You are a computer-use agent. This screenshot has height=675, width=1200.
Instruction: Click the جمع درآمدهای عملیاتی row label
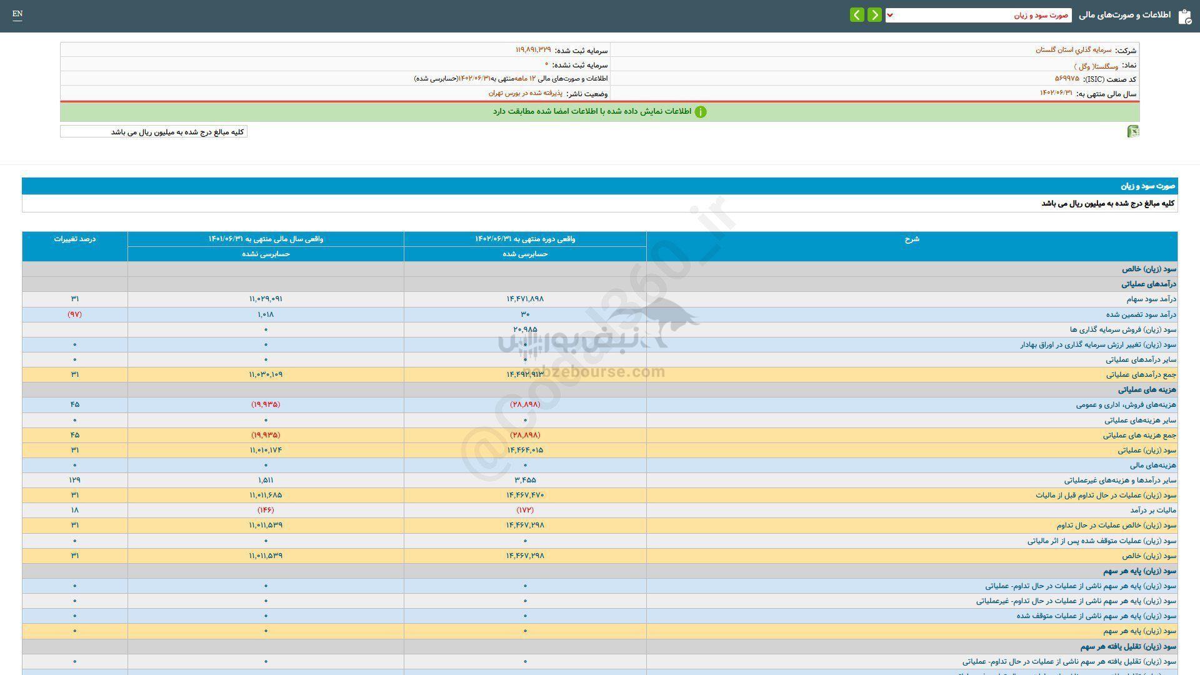click(1141, 375)
